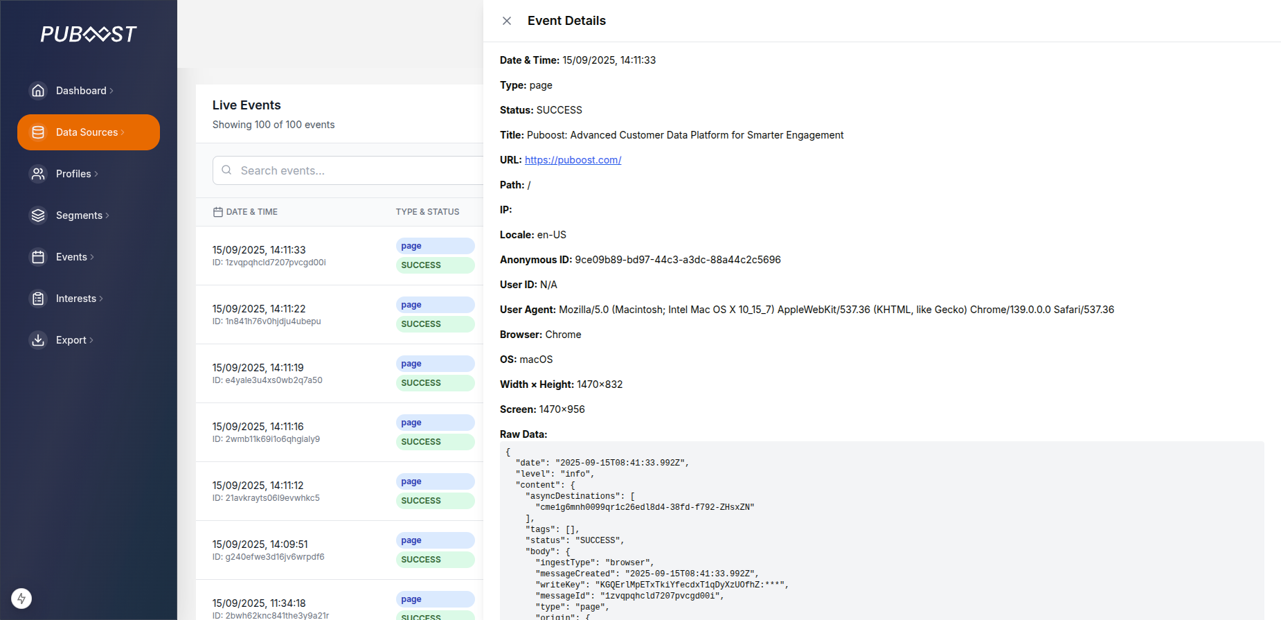Image resolution: width=1281 pixels, height=620 pixels.
Task: Click the Export download icon
Action: tap(38, 340)
